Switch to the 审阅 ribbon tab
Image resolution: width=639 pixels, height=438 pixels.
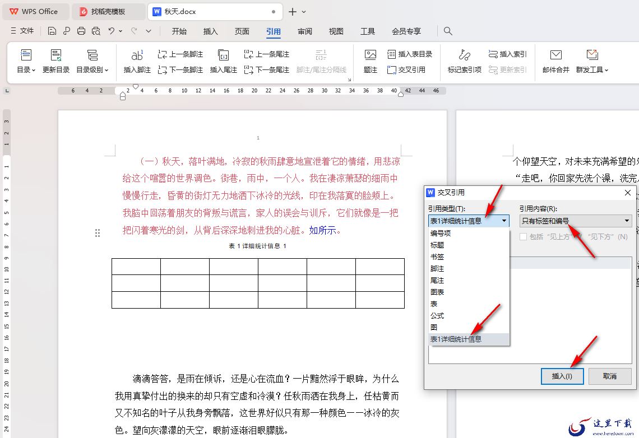point(304,31)
